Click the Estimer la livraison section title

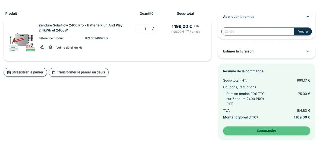pyautogui.click(x=238, y=51)
